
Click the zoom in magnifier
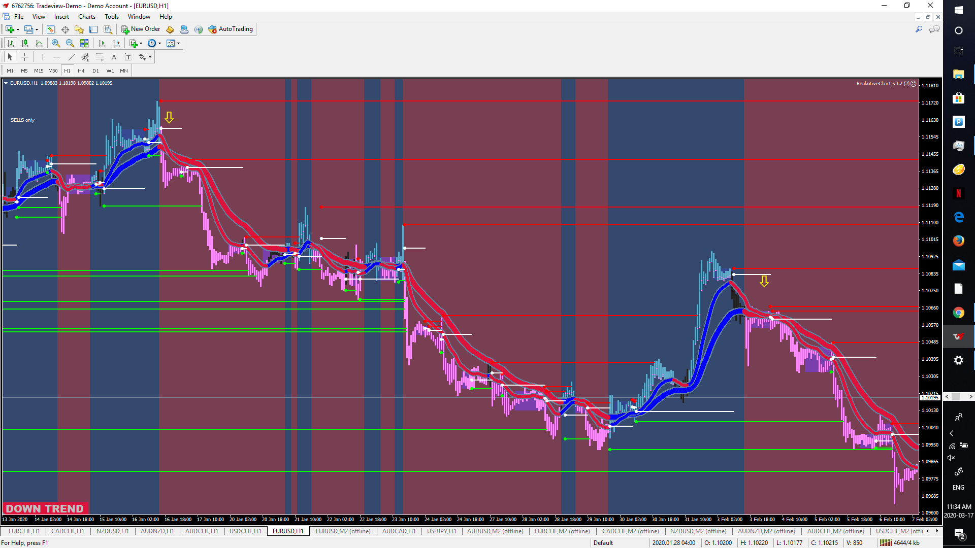(x=56, y=43)
